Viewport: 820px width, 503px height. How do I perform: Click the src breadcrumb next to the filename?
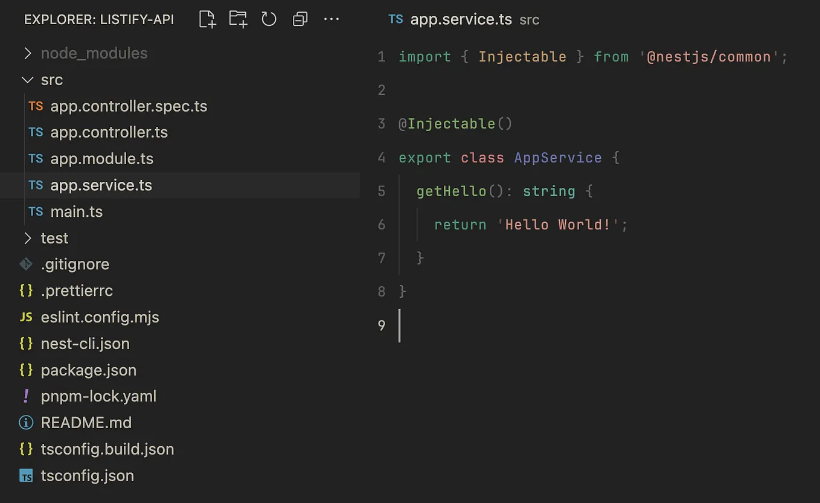[x=529, y=19]
